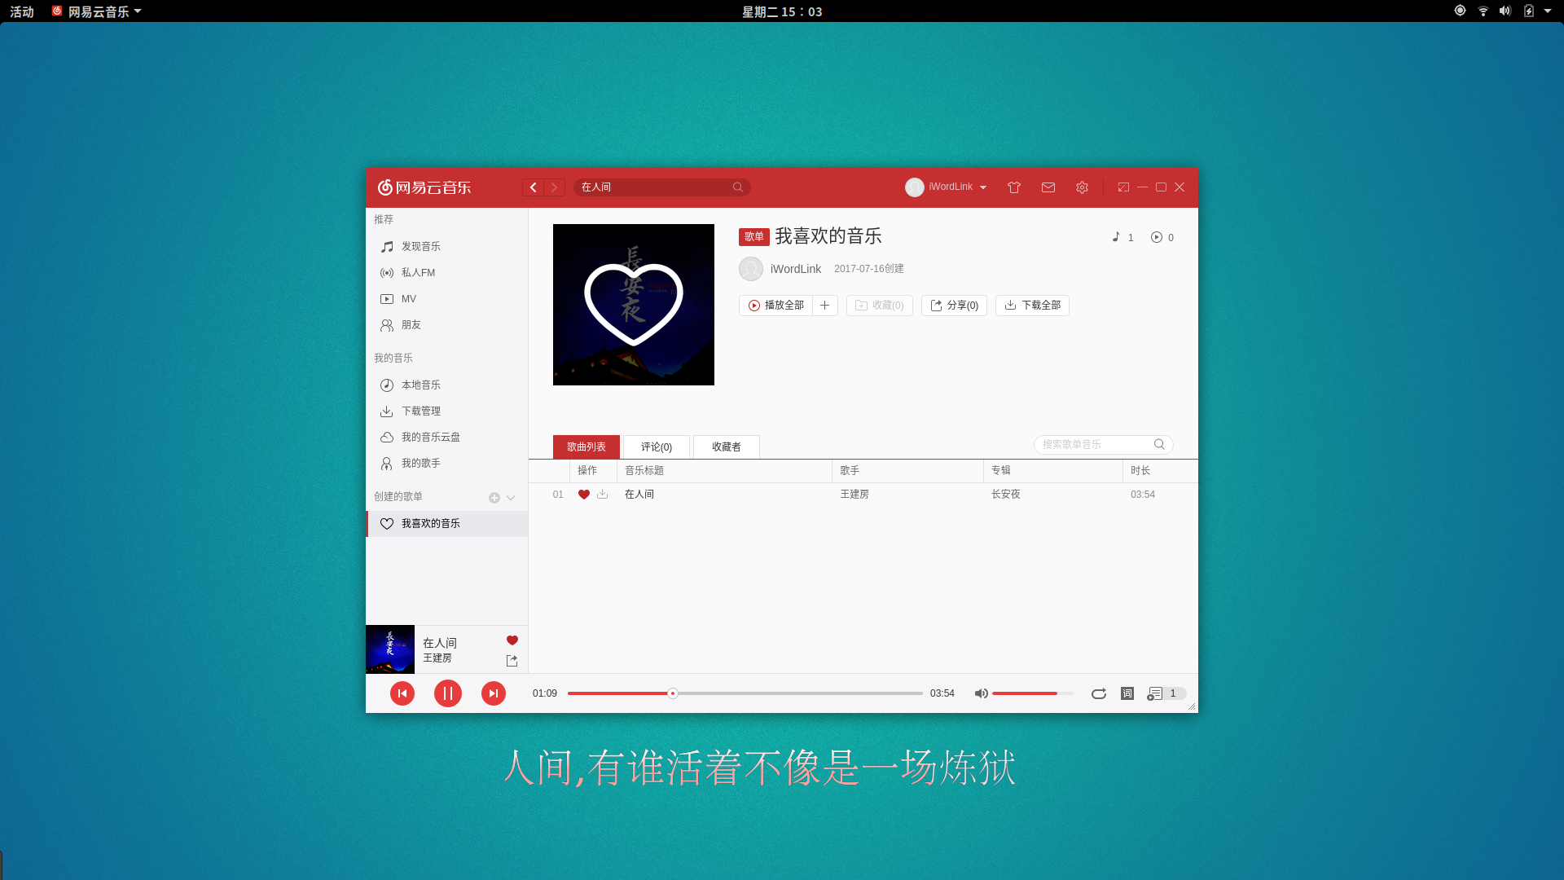Click now-playing album thumbnail
Screen dimensions: 1564x880
390,649
